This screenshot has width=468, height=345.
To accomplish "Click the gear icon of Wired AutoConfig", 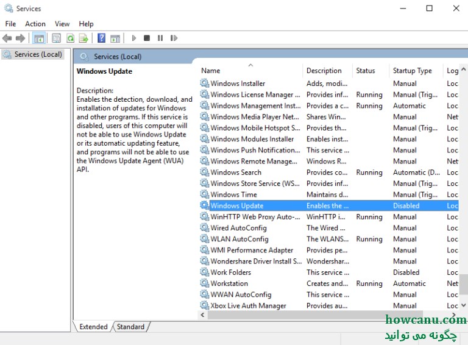I will pos(205,227).
